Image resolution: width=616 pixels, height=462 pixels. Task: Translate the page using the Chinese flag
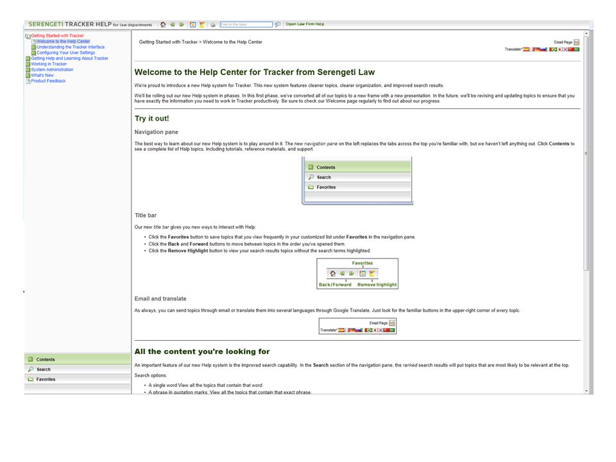coord(571,49)
